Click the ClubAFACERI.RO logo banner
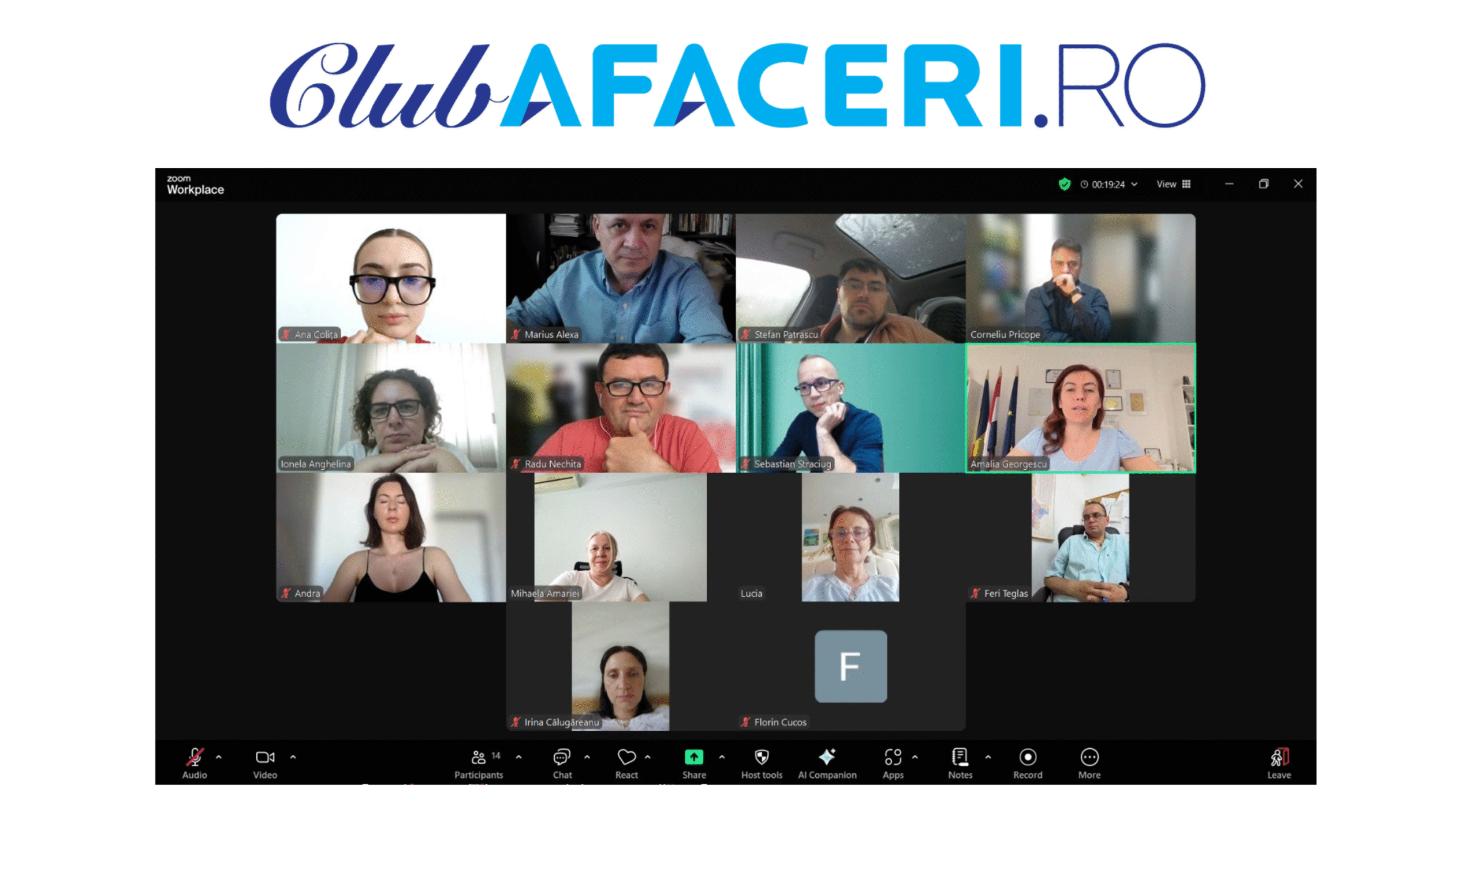 click(737, 86)
